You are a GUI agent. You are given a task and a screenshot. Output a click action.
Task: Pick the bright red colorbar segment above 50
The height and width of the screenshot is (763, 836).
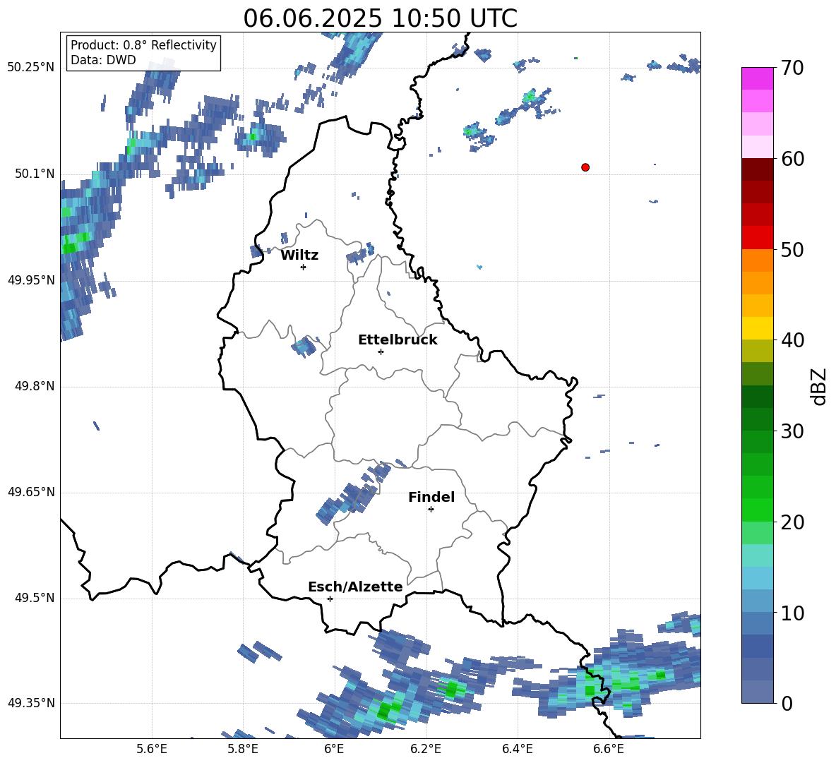click(757, 238)
